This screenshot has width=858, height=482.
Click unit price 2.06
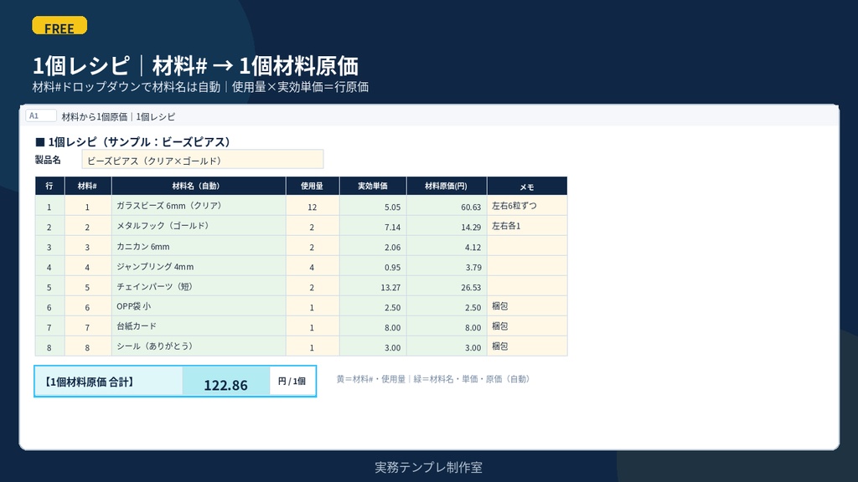[373, 247]
